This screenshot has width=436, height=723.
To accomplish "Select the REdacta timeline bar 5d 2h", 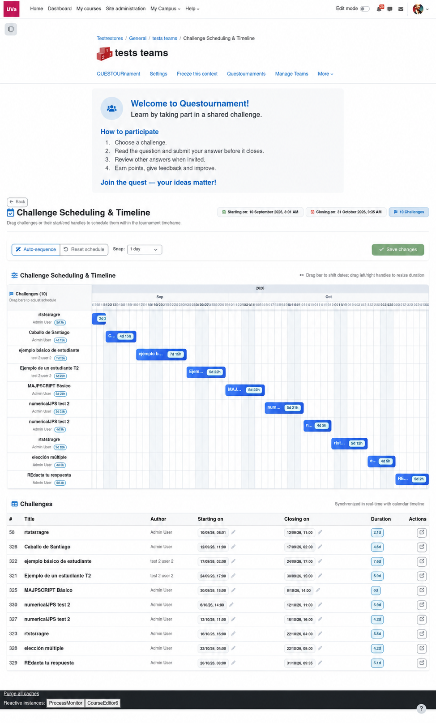I will pos(412,479).
